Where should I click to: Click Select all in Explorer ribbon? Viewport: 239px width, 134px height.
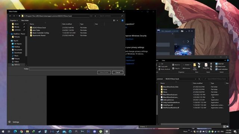click(219, 64)
